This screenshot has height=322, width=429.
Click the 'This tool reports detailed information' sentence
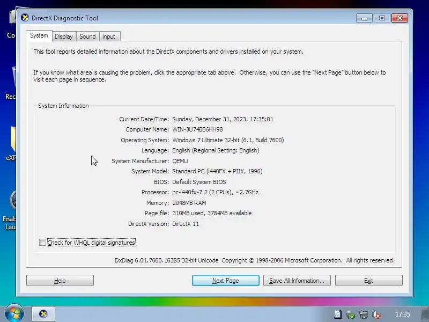(x=168, y=52)
